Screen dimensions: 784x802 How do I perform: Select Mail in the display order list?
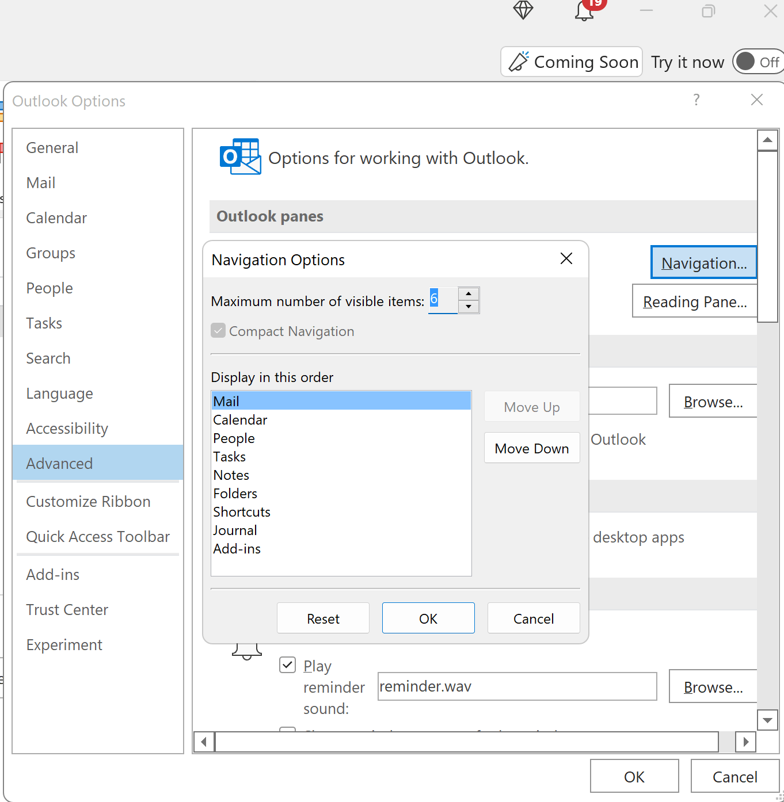coord(341,401)
